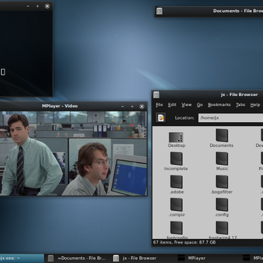Select the .compiz folder icon
Viewport: 263px width, 263px height.
tap(176, 204)
